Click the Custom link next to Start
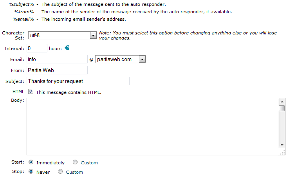This screenshot has height=180, width=287. (x=89, y=163)
